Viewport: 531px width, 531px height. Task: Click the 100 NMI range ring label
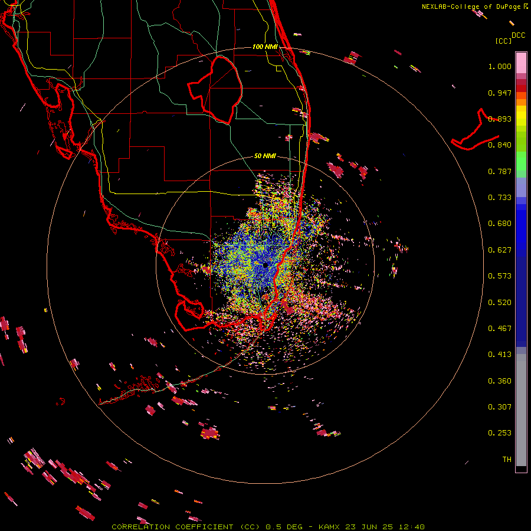click(x=265, y=47)
